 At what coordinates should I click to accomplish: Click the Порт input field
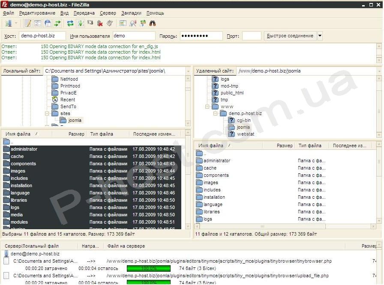(252, 36)
